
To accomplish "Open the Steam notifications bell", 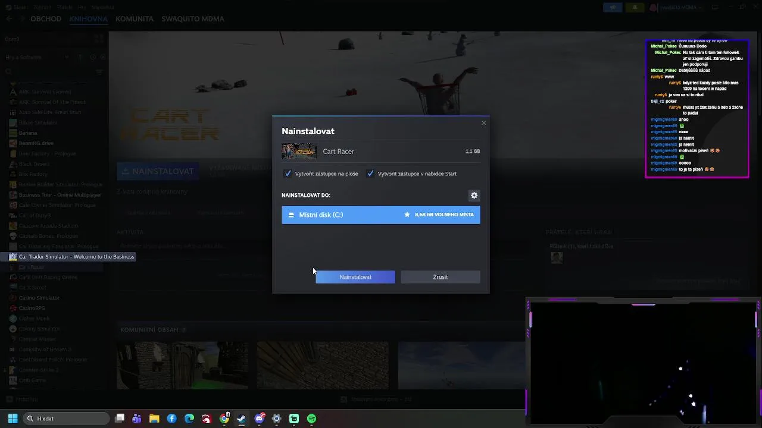I will pos(635,7).
